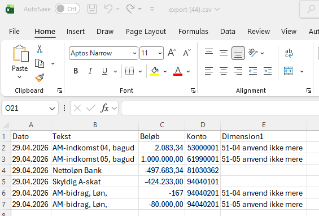This screenshot has width=319, height=216.
Task: Open the Redo history dropdown
Action: 139,9
